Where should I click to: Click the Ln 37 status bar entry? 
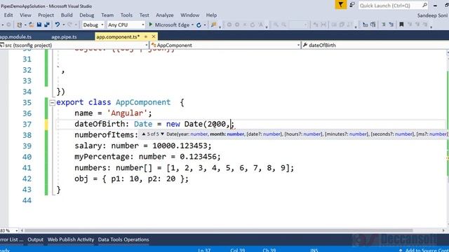tap(204, 250)
